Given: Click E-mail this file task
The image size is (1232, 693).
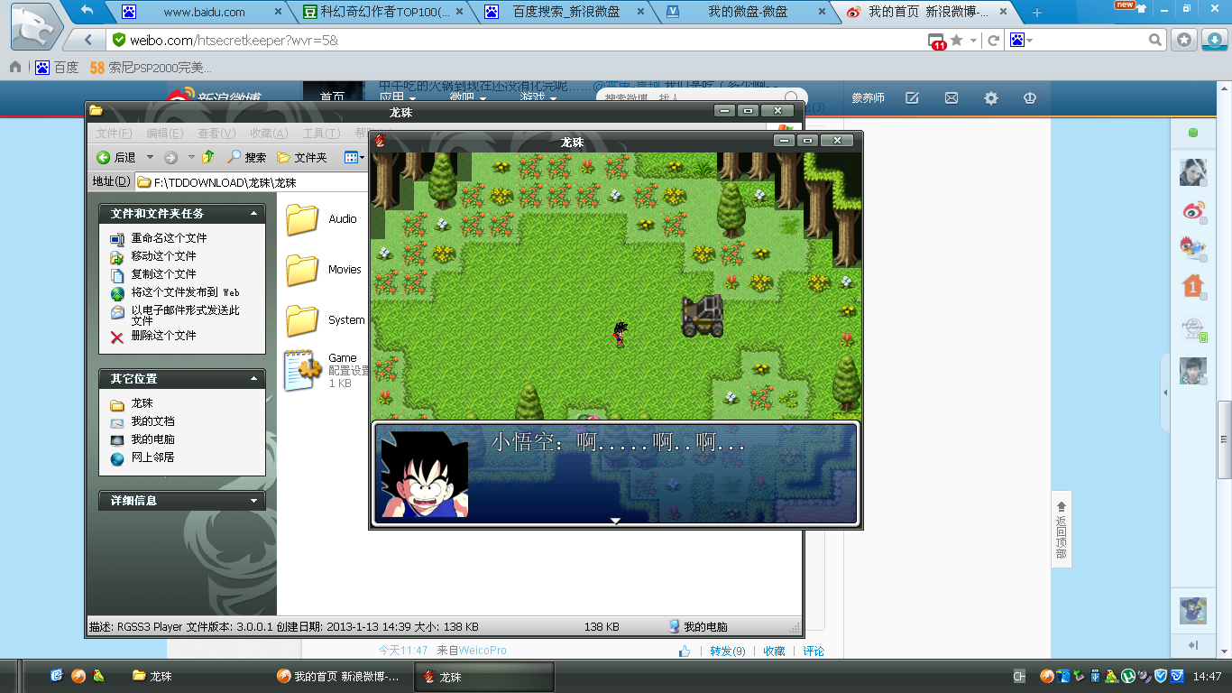Looking at the screenshot, I should [x=175, y=315].
